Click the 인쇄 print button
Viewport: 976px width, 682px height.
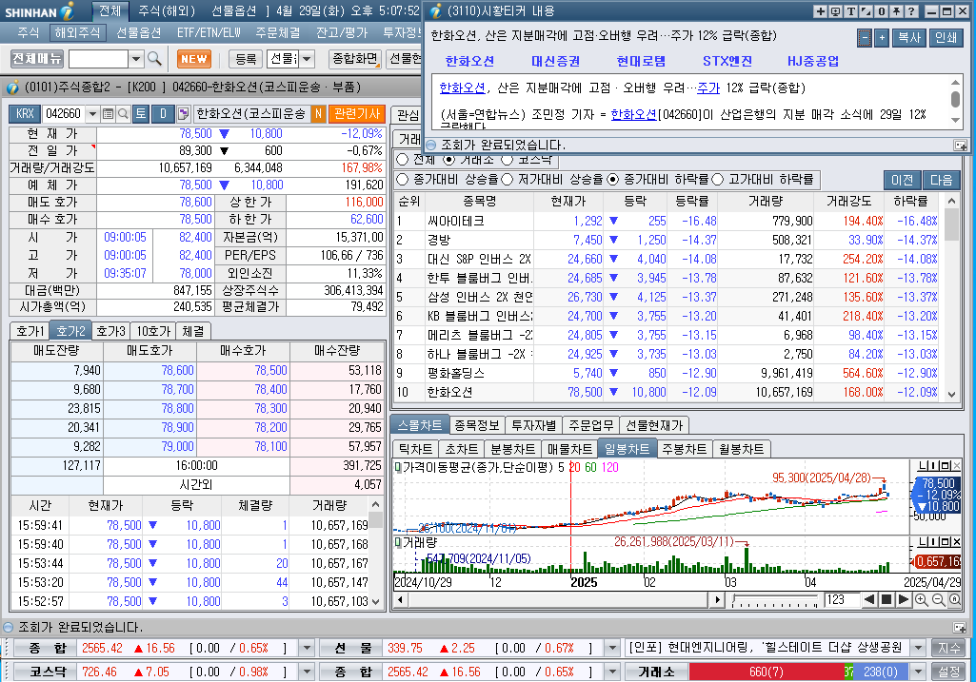946,38
